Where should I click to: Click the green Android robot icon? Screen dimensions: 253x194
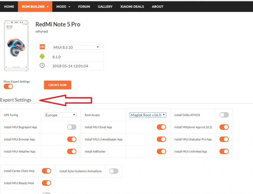(42, 56)
